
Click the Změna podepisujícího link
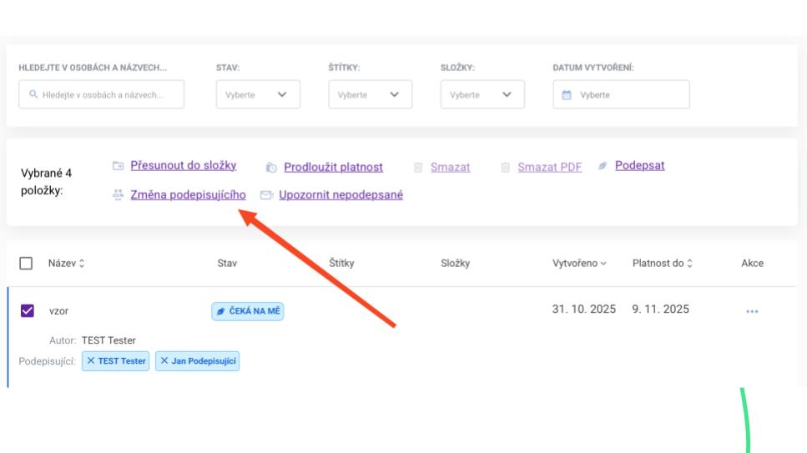[188, 195]
